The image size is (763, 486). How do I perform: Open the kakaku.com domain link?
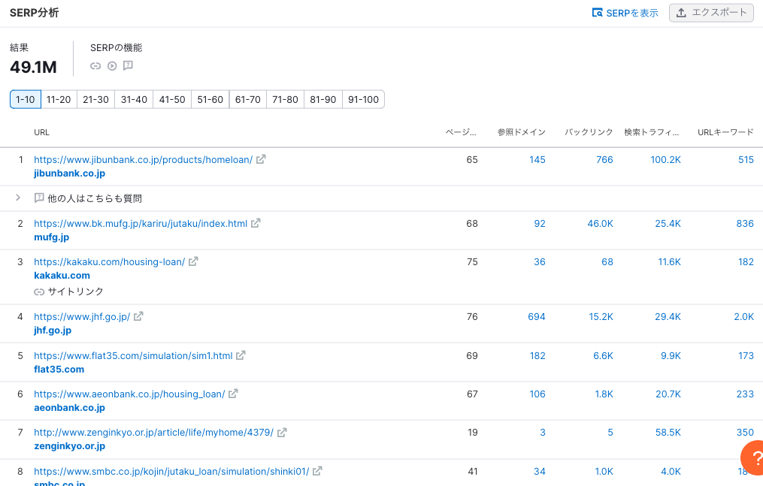(62, 275)
